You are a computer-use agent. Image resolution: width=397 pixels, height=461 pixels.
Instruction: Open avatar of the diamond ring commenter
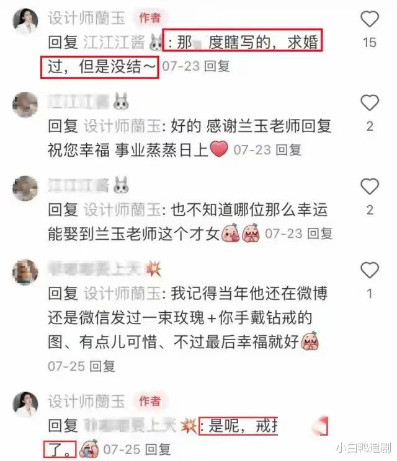[25, 272]
